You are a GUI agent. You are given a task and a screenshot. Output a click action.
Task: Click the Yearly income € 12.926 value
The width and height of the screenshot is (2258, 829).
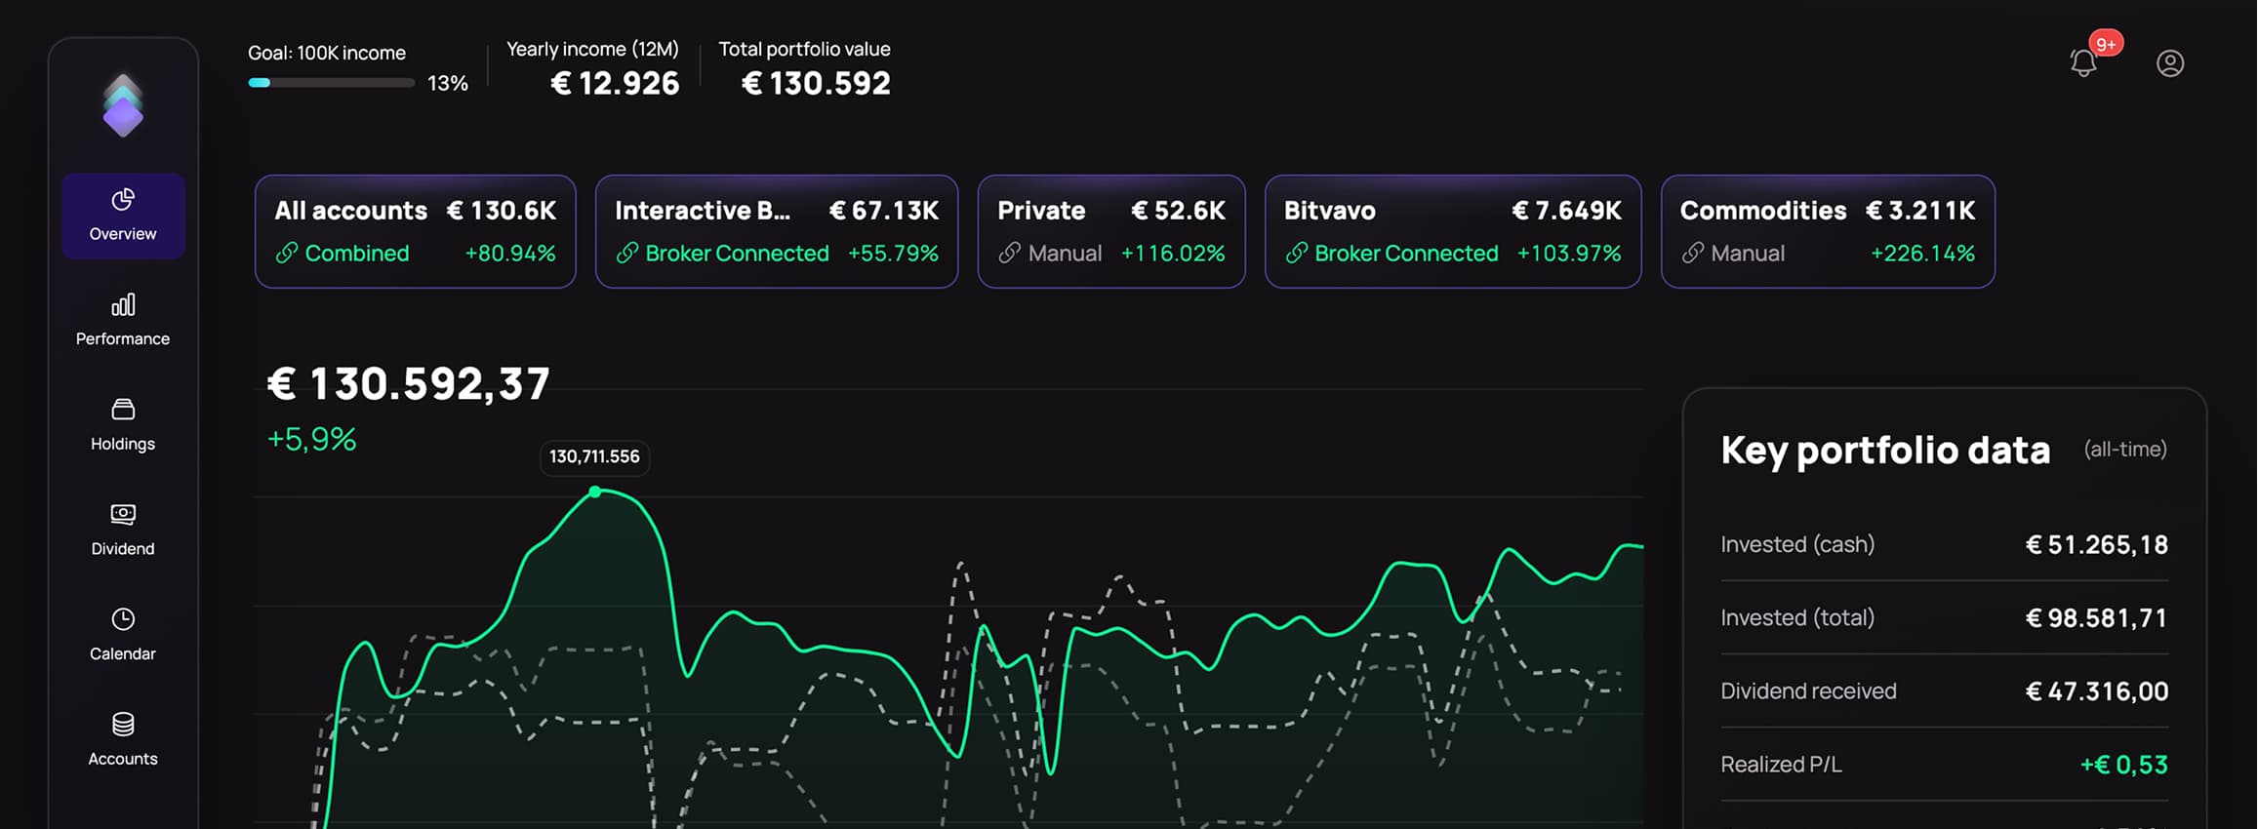[615, 84]
